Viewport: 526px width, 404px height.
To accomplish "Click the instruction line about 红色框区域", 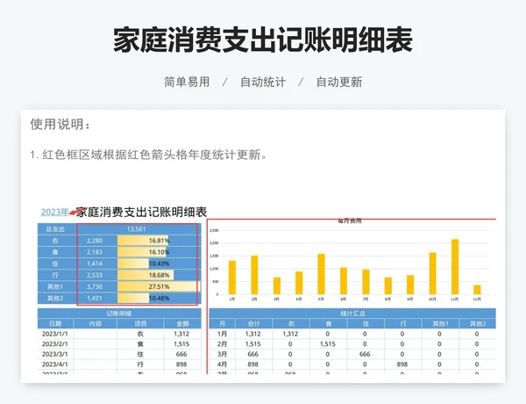I will [x=149, y=155].
